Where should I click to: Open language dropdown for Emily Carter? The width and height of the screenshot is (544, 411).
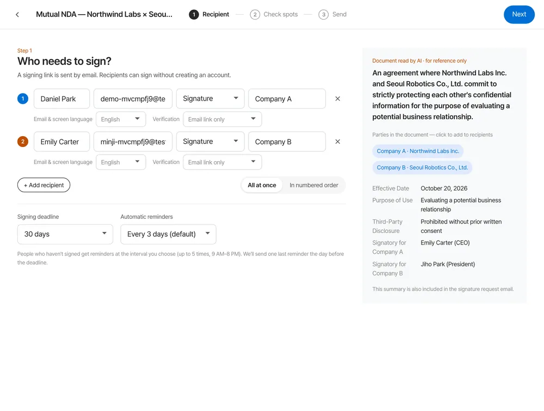coord(121,162)
